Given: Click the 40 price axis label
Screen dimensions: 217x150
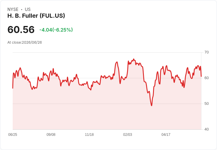Looking at the screenshot, I should pyautogui.click(x=206, y=129).
